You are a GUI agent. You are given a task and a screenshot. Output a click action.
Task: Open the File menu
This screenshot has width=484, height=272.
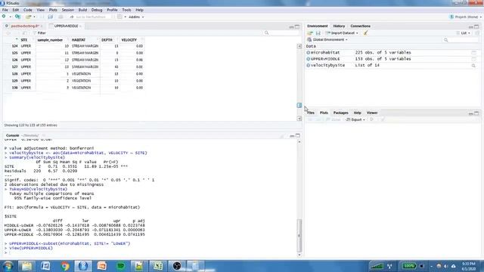pos(5,10)
